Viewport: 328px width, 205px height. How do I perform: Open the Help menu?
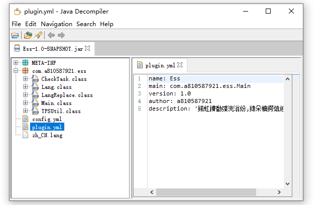pyautogui.click(x=106, y=24)
